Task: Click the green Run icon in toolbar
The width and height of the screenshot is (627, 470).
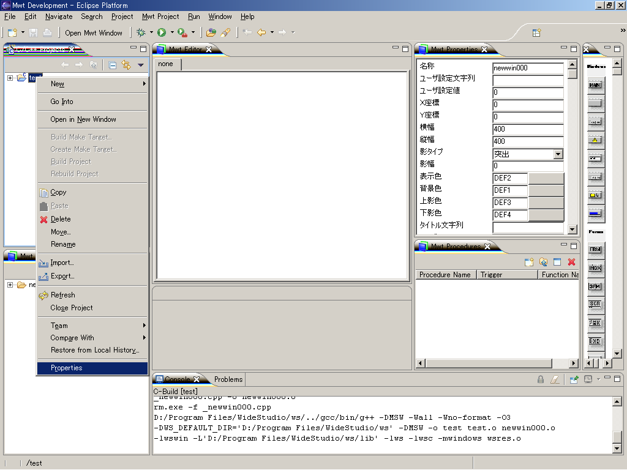Action: (162, 32)
